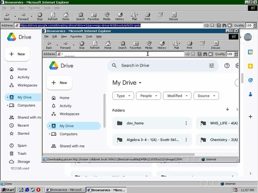Open Tools menu in the front window
The height and width of the screenshot is (193, 258).
89,36
